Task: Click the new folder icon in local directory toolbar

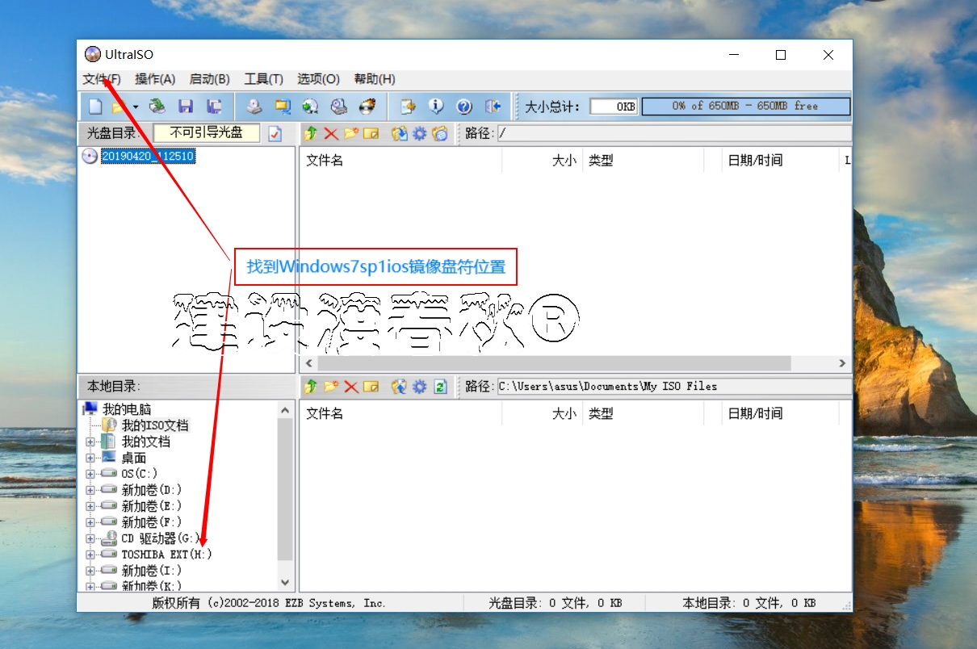Action: (x=331, y=387)
